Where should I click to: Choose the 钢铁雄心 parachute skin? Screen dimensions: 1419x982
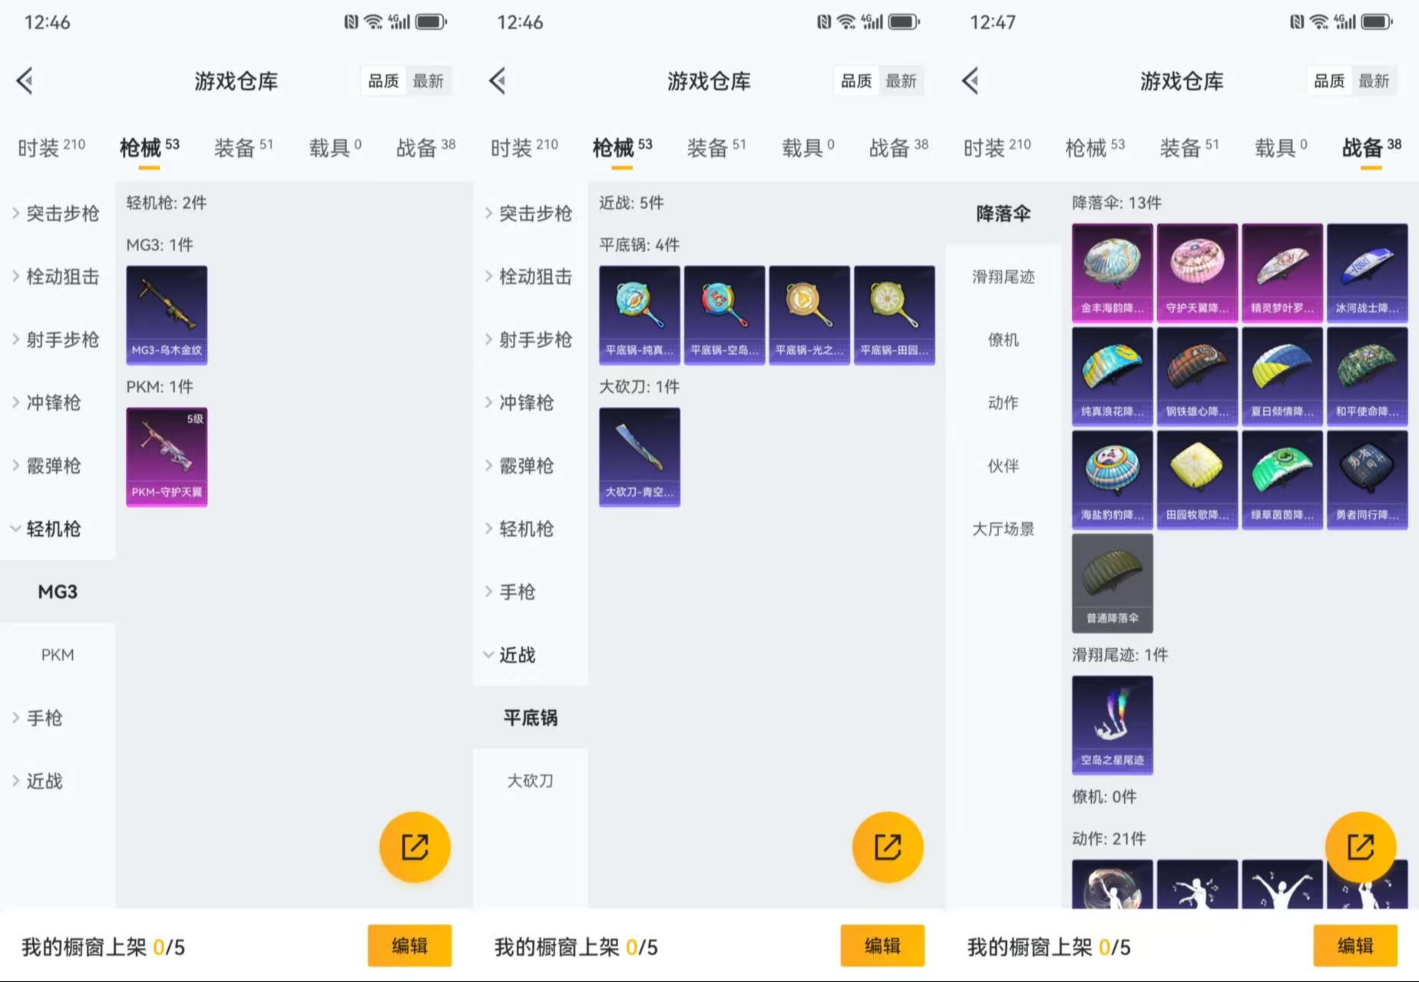1196,375
